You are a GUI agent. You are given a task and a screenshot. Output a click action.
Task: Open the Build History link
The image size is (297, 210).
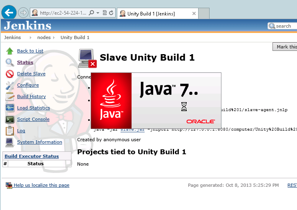[x=31, y=96]
